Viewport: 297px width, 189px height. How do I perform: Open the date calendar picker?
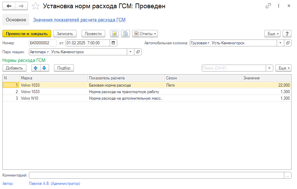click(x=113, y=43)
